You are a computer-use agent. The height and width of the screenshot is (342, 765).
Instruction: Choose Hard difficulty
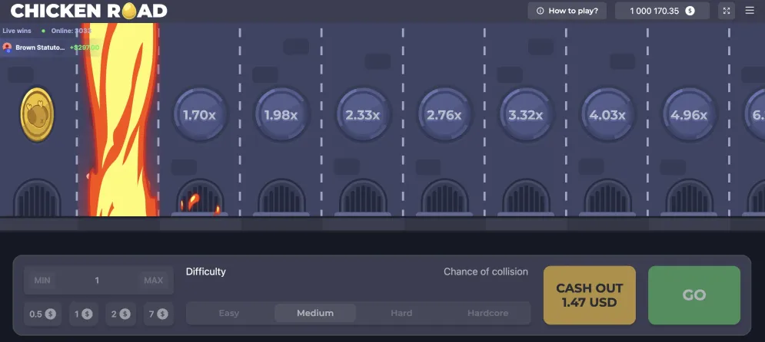click(401, 313)
